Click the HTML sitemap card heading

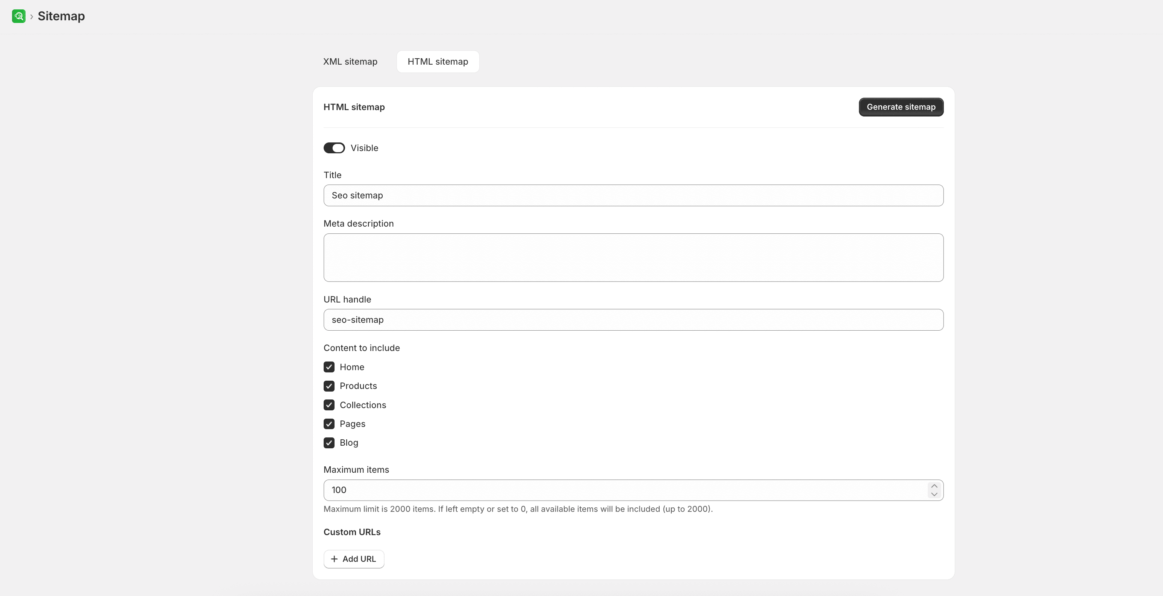354,107
